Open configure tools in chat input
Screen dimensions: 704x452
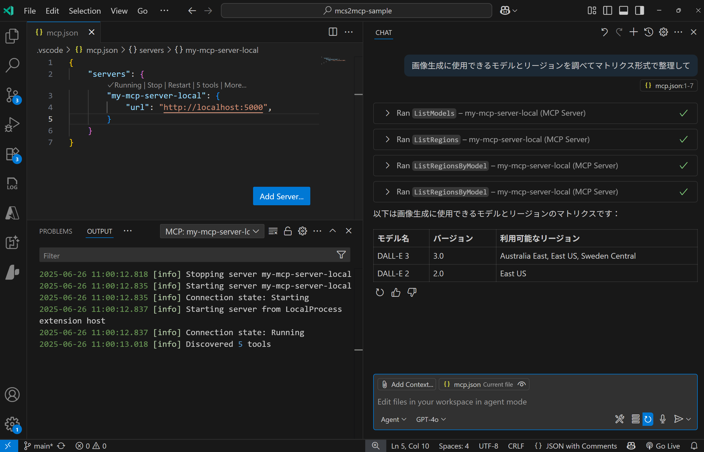[x=619, y=419]
